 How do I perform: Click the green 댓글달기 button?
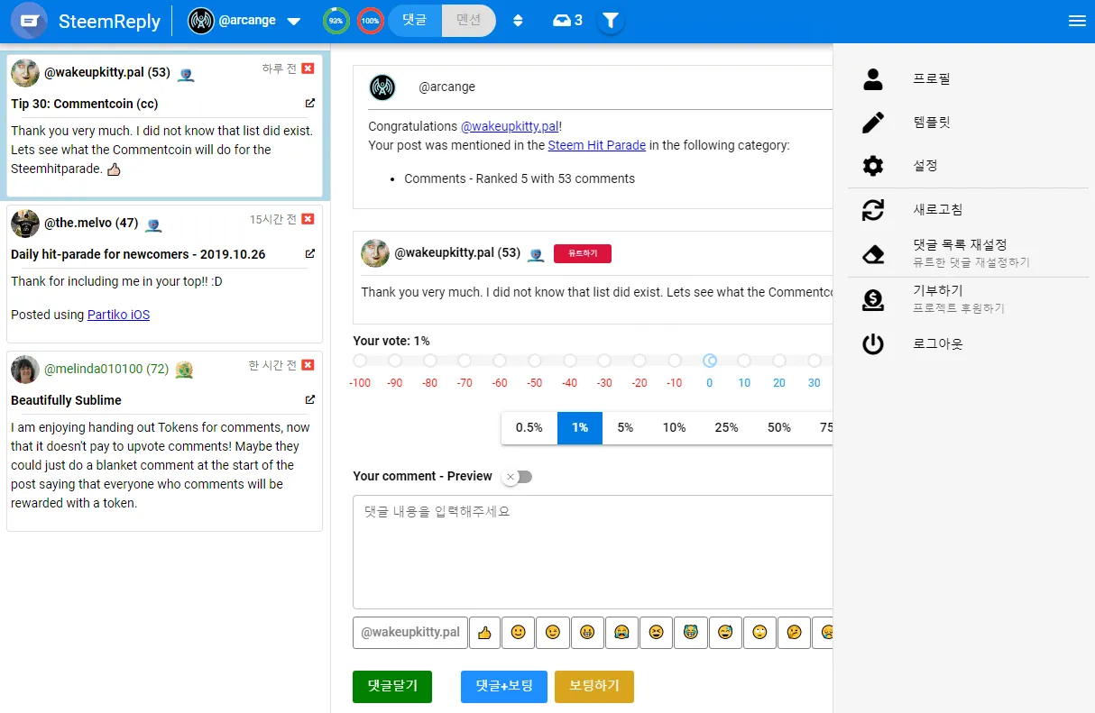pyautogui.click(x=392, y=686)
